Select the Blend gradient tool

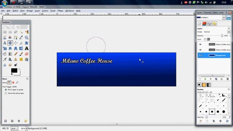pyautogui.click(x=10, y=54)
